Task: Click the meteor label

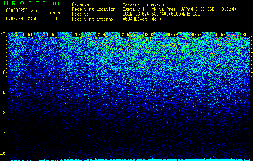Action: 57,12
